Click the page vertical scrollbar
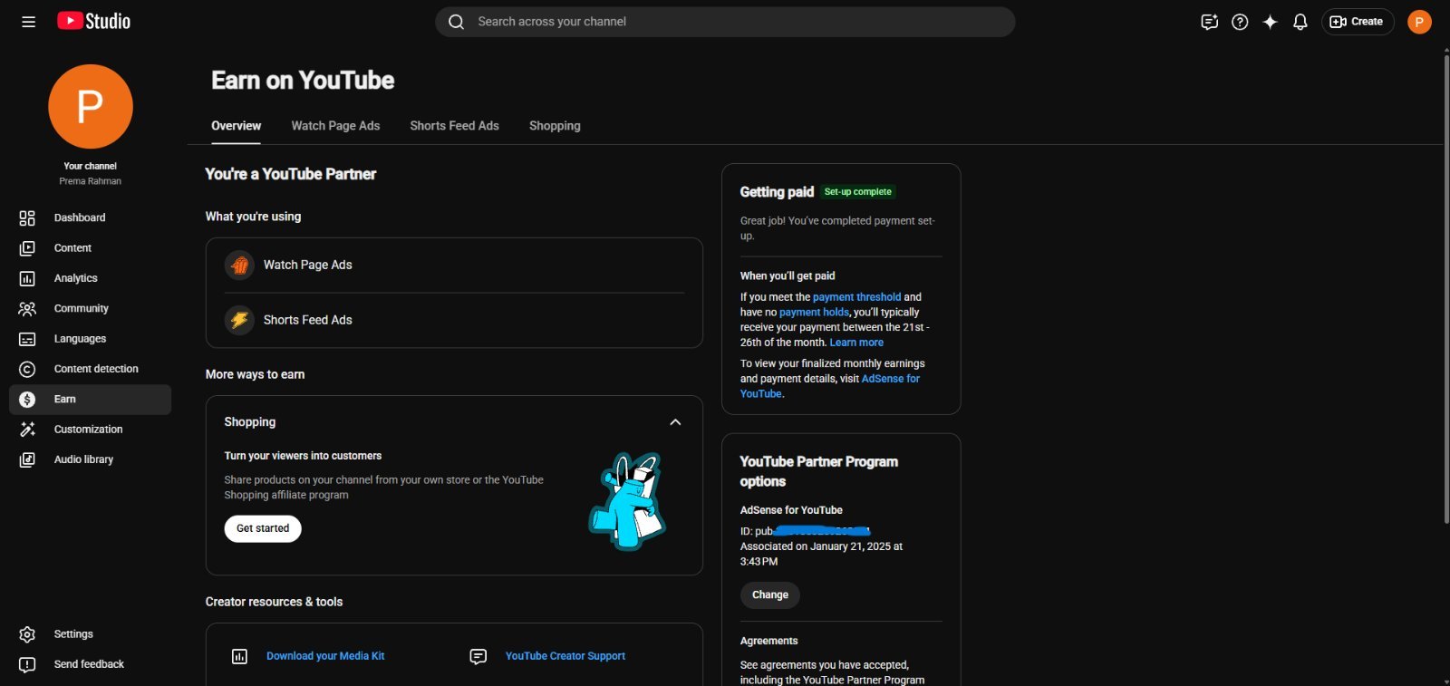The width and height of the screenshot is (1450, 686). [1445, 290]
